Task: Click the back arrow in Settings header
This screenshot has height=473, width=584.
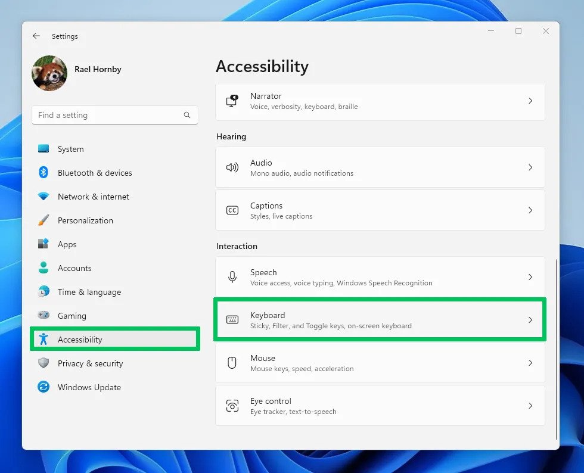Action: tap(36, 36)
